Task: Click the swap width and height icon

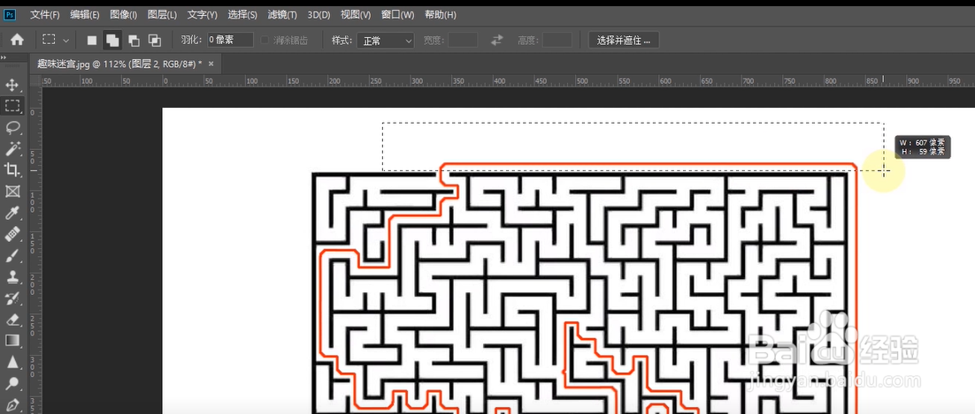Action: (x=497, y=41)
